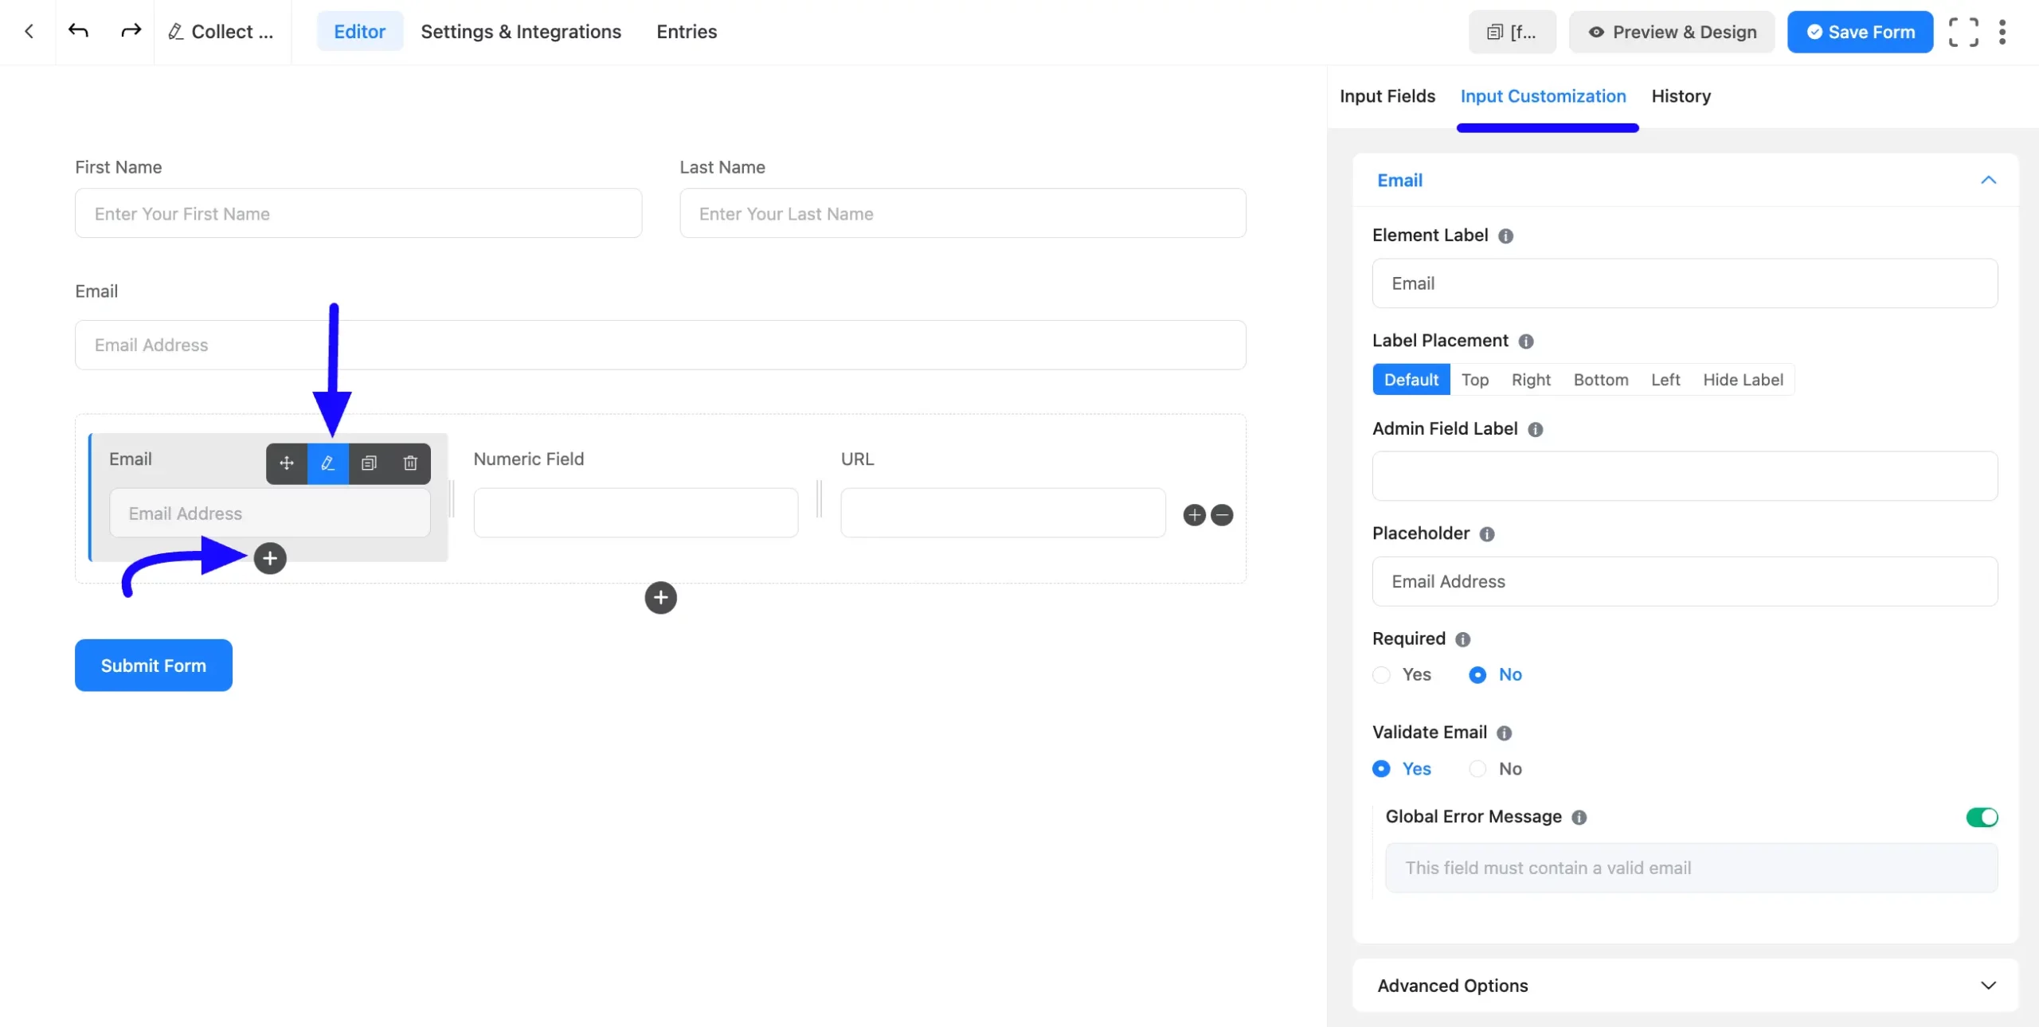Click the move handle on Email field
The width and height of the screenshot is (2039, 1027).
287,463
